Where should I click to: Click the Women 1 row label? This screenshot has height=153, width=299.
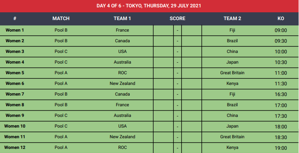pos(15,30)
